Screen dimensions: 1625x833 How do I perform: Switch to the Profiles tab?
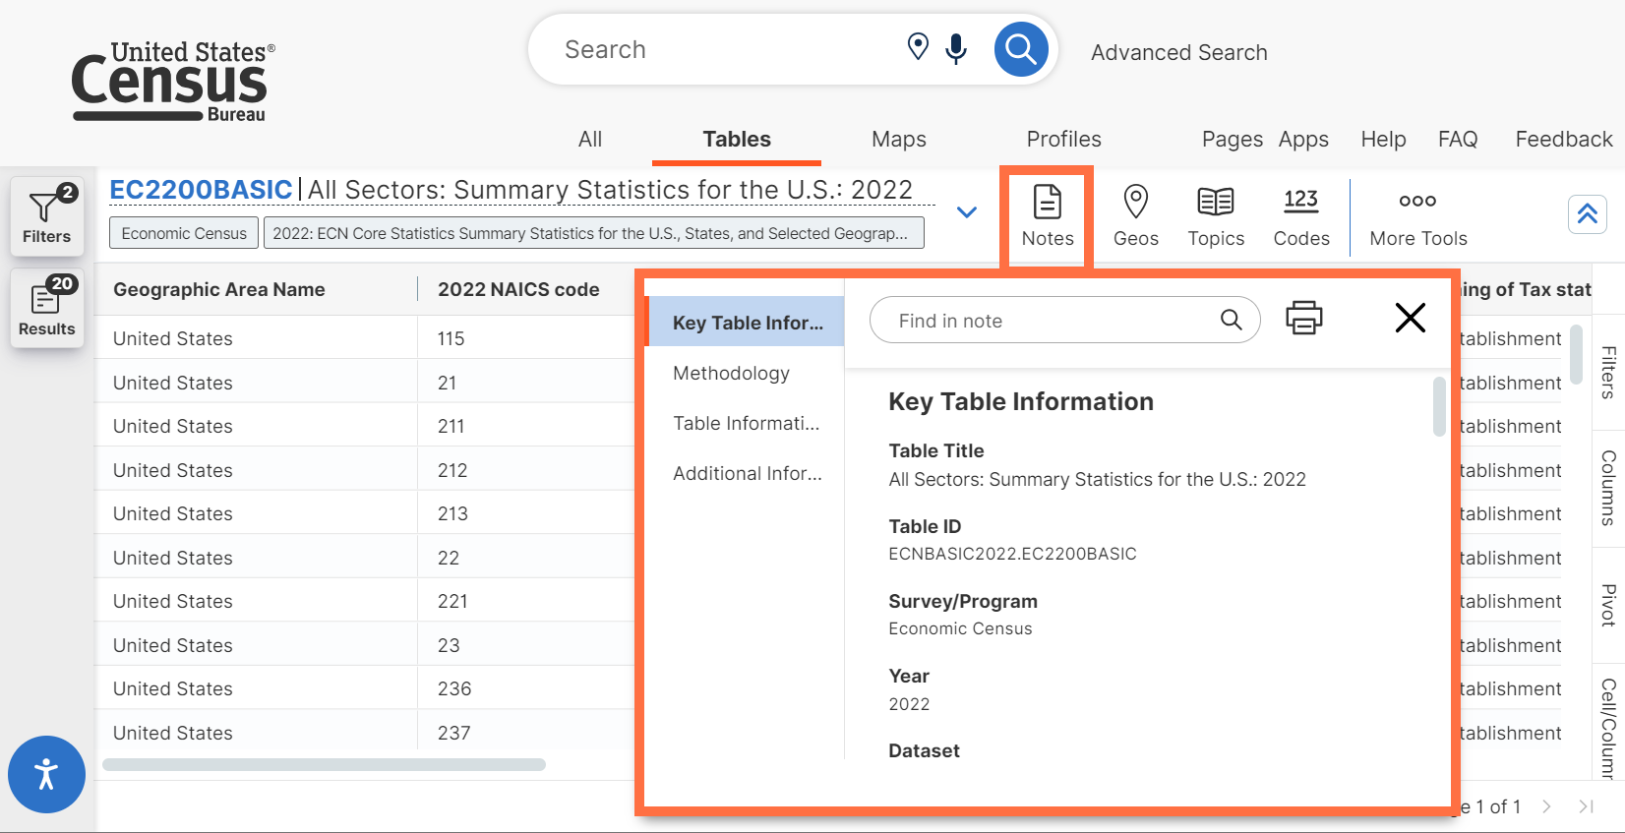pyautogui.click(x=1064, y=139)
